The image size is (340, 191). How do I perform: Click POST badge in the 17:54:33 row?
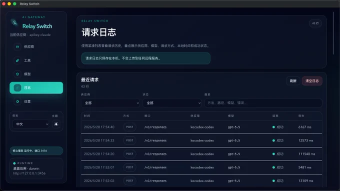tap(129, 140)
